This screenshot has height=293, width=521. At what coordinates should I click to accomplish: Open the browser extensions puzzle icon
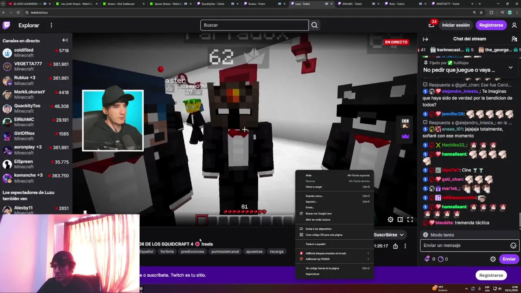click(491, 13)
